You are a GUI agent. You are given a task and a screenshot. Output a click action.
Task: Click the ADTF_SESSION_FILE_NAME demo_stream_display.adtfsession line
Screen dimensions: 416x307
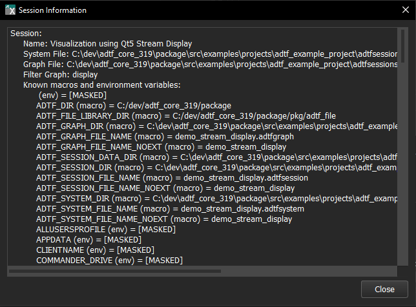coord(172,178)
